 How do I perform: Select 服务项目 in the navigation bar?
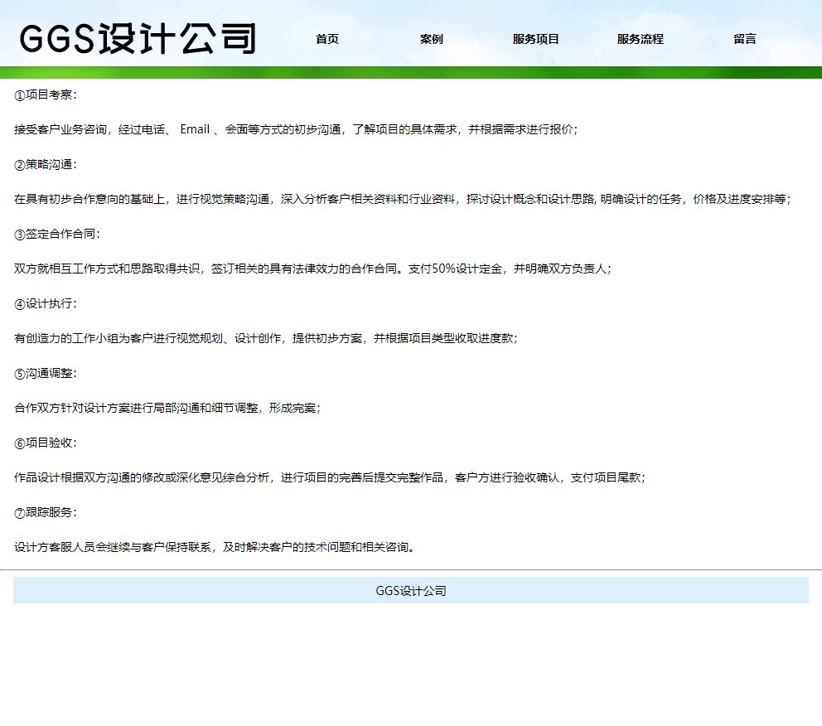(536, 39)
